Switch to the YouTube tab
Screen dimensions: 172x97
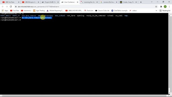(x=10, y=2)
